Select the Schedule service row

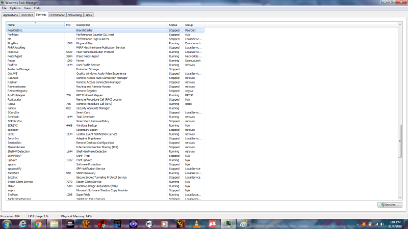105,117
